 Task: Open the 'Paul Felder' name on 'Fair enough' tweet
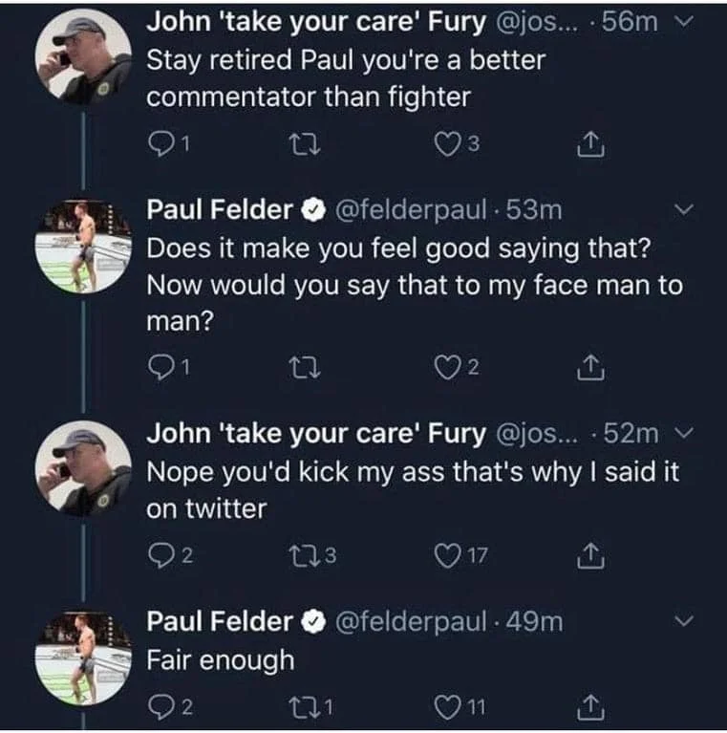[219, 621]
